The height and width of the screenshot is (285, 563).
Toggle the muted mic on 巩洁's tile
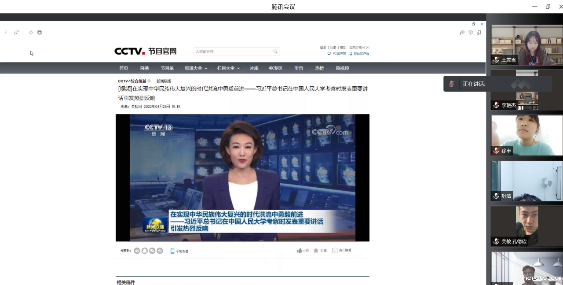tap(496, 196)
